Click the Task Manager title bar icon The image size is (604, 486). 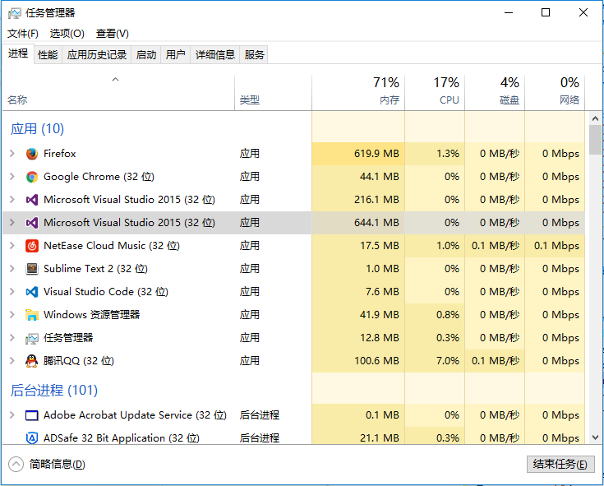click(15, 13)
